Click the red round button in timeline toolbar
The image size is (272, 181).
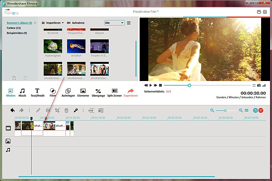tap(261, 110)
